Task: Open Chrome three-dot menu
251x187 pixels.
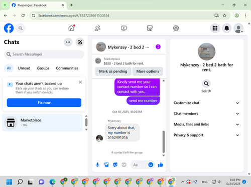Action: coord(245,15)
